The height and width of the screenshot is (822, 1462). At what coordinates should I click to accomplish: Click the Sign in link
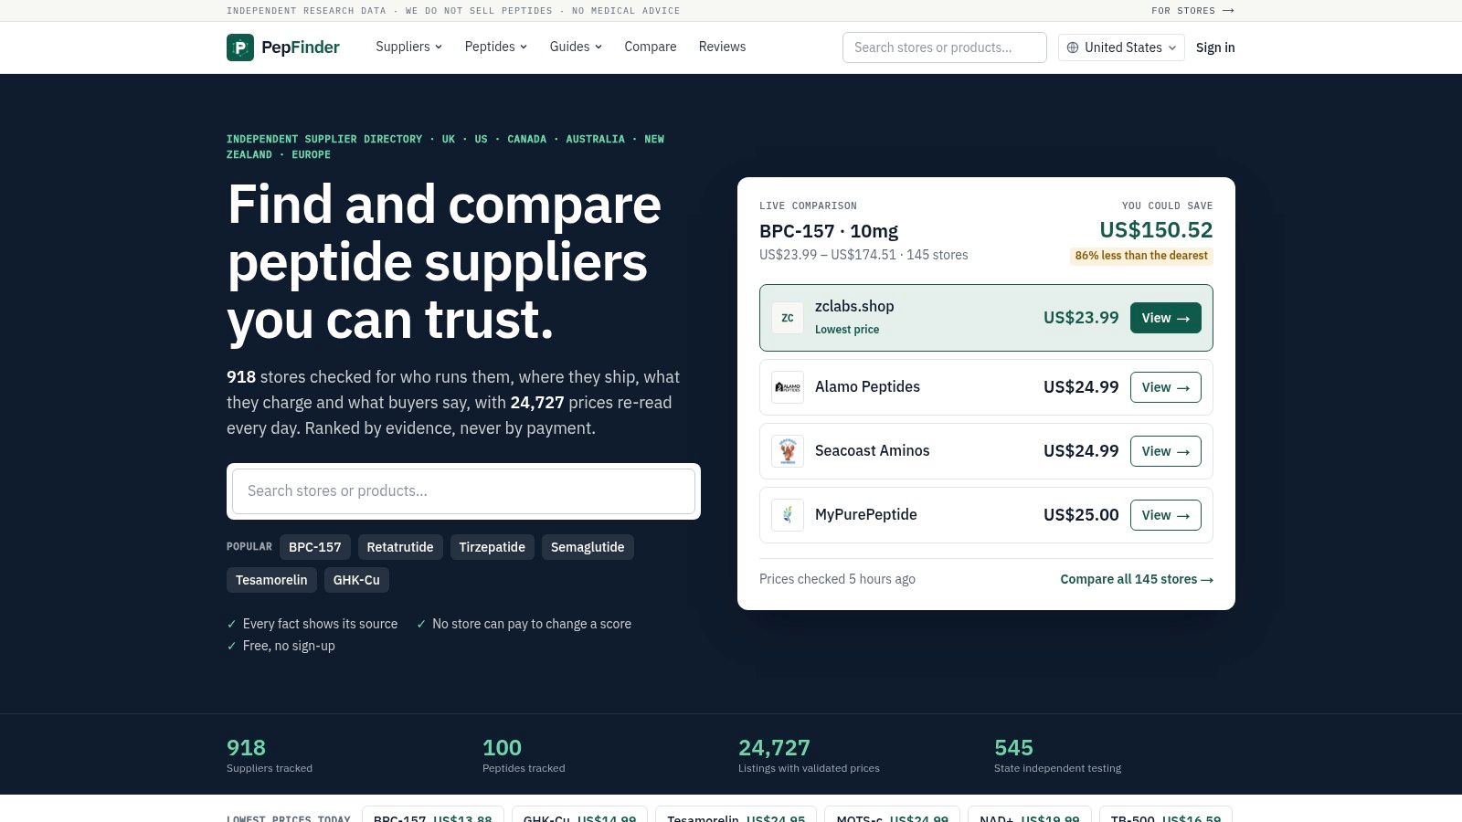click(x=1215, y=47)
